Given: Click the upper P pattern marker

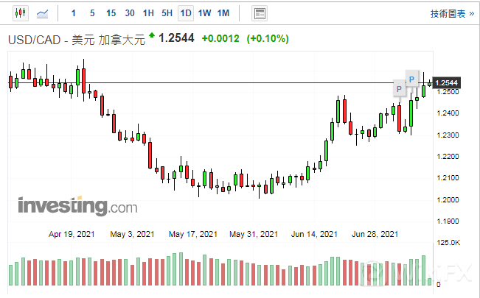Looking at the screenshot, I should (x=411, y=79).
